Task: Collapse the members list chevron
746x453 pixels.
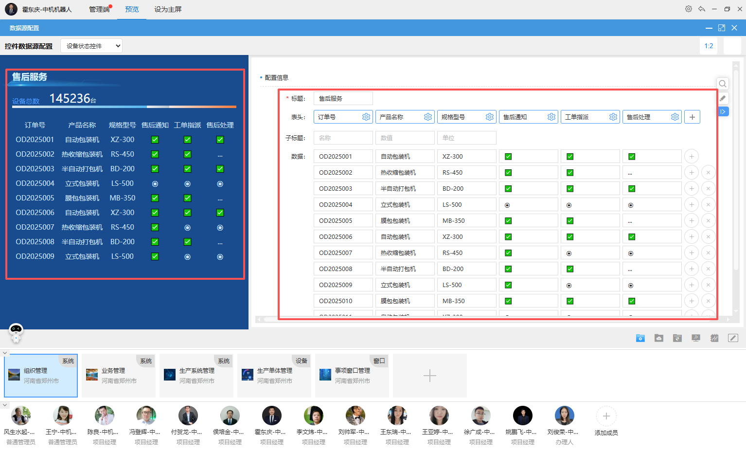Action: 5,405
